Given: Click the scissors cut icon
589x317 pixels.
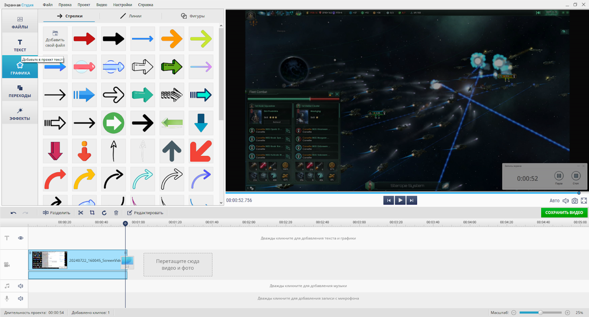Looking at the screenshot, I should coord(81,213).
